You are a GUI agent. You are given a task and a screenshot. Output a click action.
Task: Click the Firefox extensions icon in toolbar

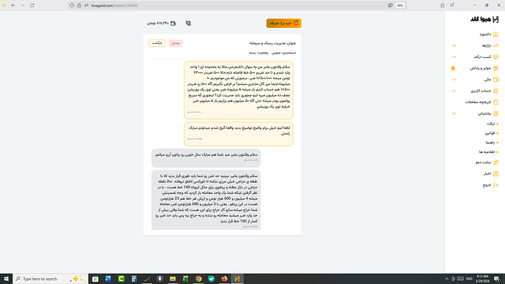[442, 5]
